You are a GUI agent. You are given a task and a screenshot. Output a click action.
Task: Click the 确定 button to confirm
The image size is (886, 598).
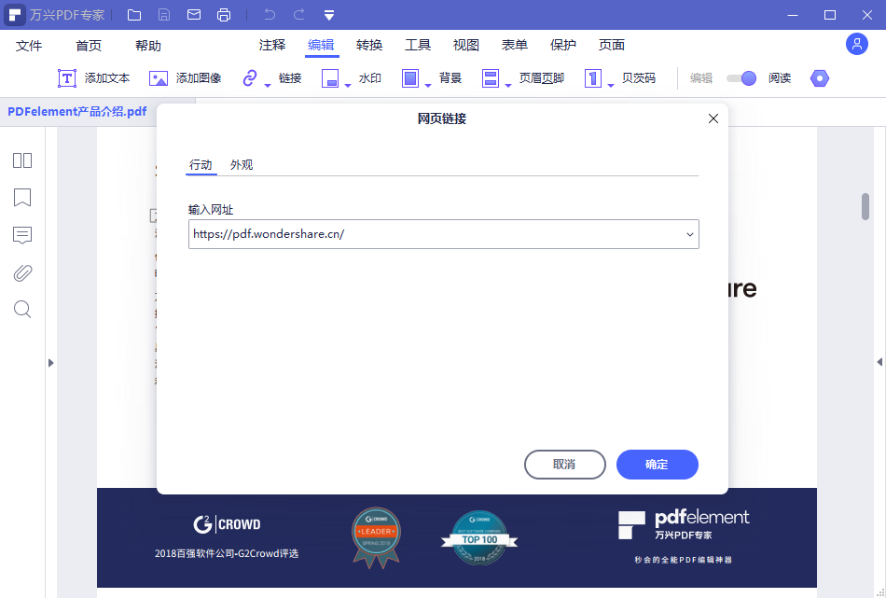coord(657,465)
